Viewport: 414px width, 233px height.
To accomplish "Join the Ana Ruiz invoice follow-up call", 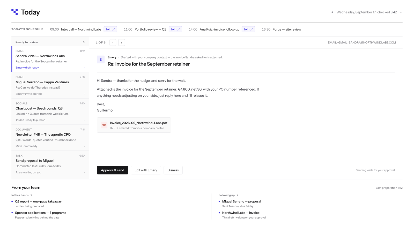I will pos(248,29).
